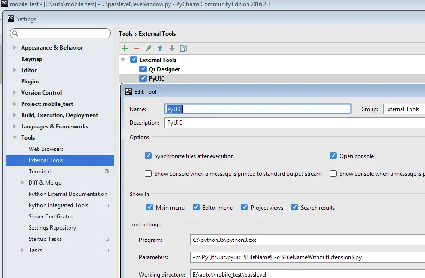Viewport: 425px width, 278px height.
Task: Add a new external tool with plus icon
Action: click(x=125, y=48)
